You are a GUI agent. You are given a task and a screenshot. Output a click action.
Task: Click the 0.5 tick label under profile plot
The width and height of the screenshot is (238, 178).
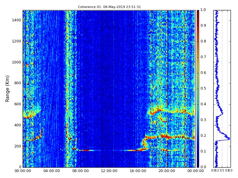click(x=222, y=171)
